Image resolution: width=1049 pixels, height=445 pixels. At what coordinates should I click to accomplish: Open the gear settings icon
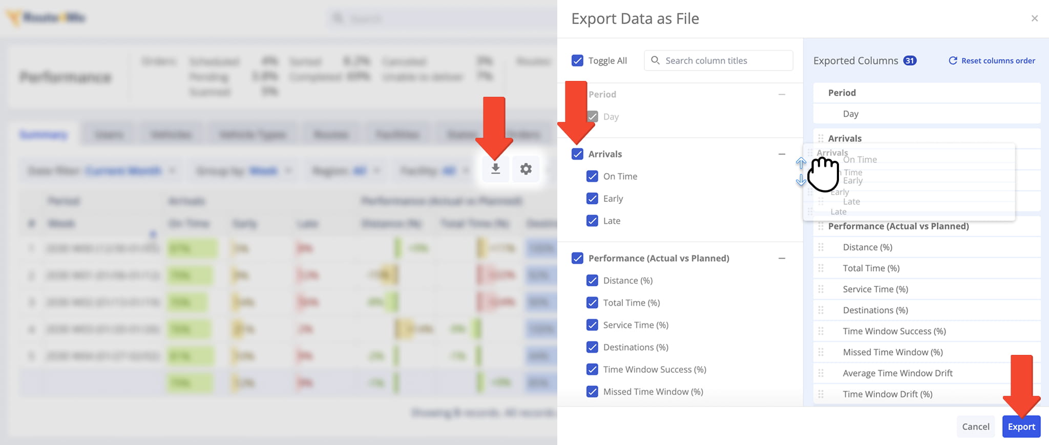(x=526, y=169)
